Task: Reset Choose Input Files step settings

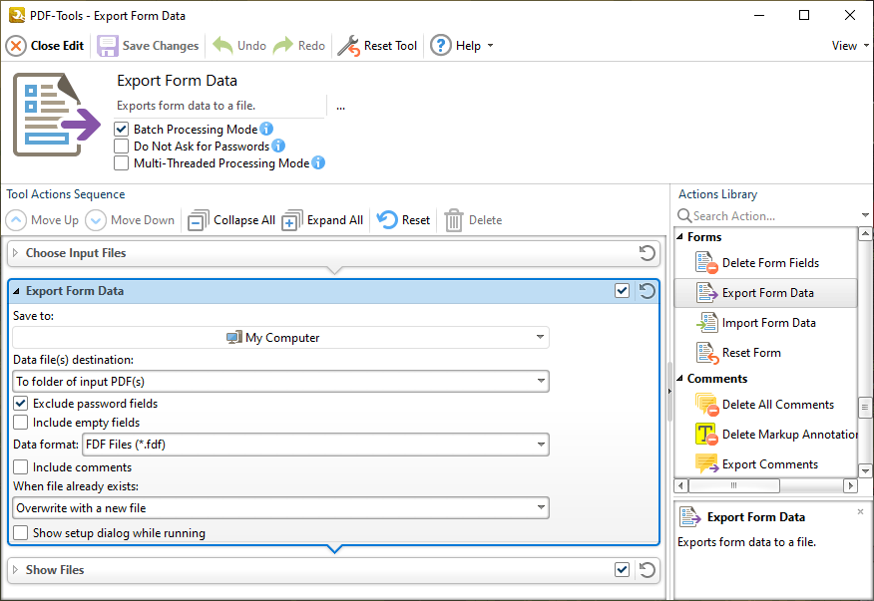Action: click(x=647, y=253)
